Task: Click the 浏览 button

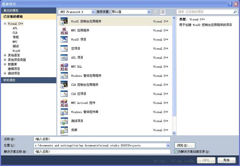Action: (x=185, y=145)
